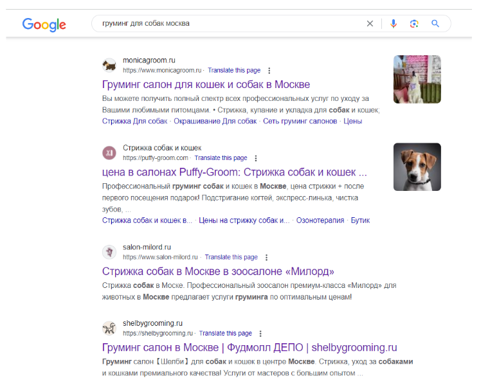490x385 pixels.
Task: Open the three-dot menu for monicagroom.ru result
Action: coord(269,71)
